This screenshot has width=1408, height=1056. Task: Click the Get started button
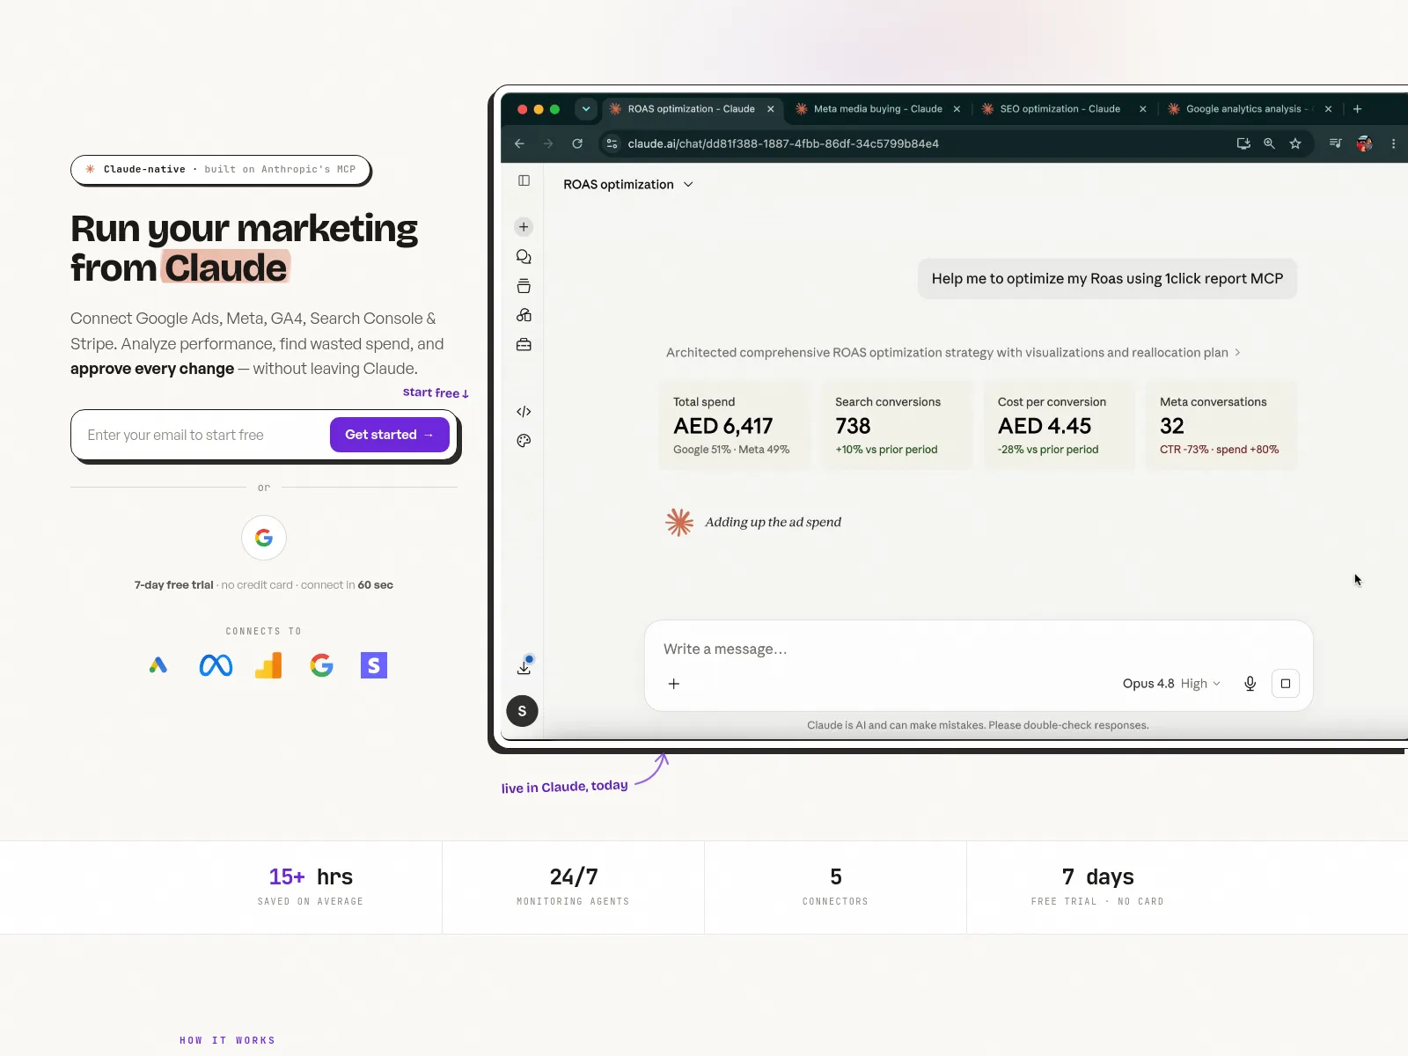pos(390,435)
